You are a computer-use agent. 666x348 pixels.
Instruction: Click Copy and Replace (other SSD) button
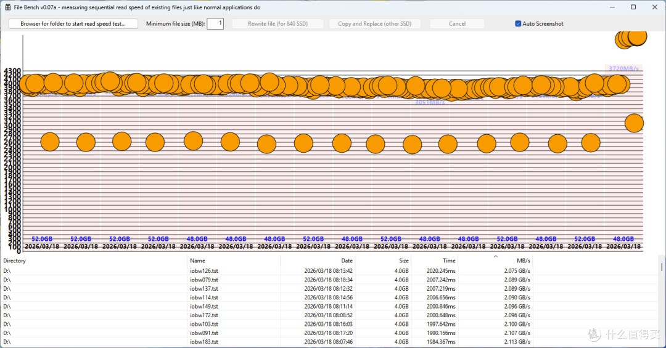(x=375, y=24)
